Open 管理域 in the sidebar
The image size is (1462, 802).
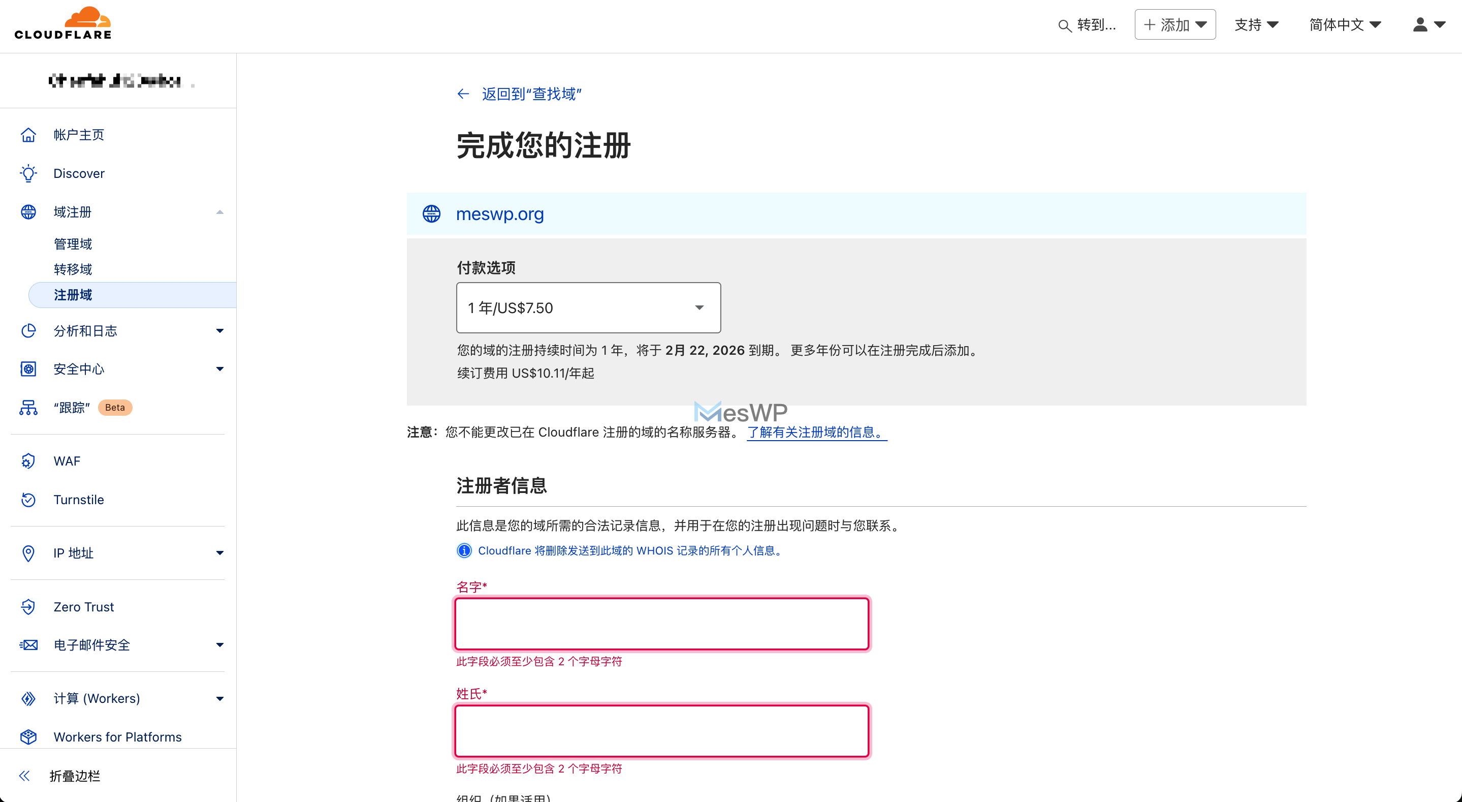coord(73,244)
